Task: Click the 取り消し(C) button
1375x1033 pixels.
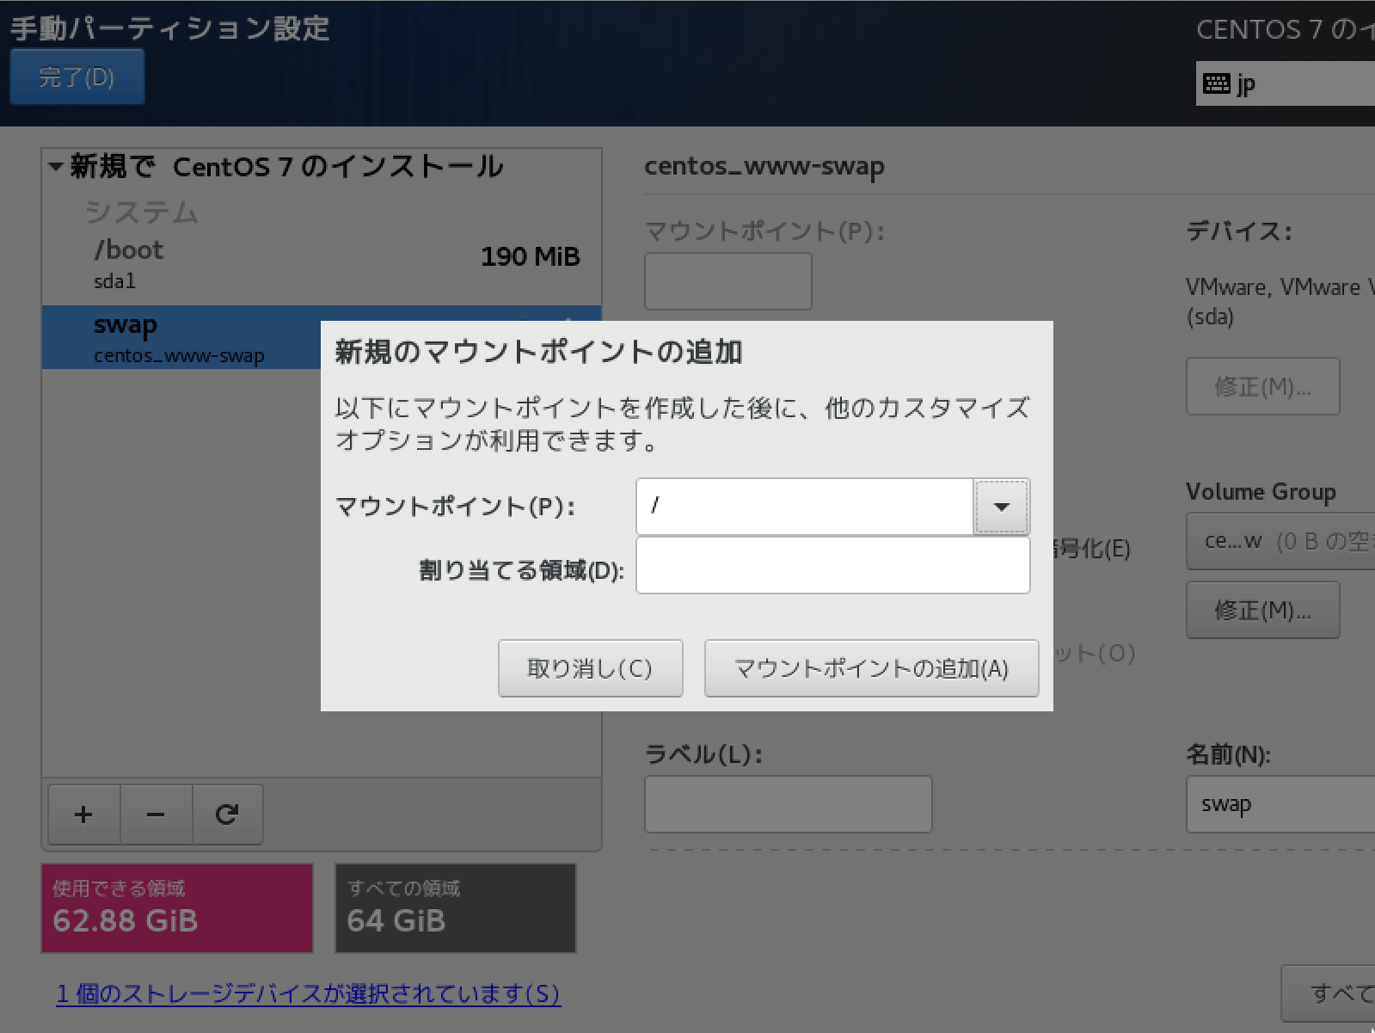Action: tap(590, 668)
